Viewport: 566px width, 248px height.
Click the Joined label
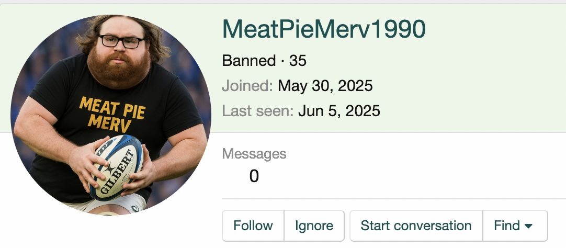247,86
